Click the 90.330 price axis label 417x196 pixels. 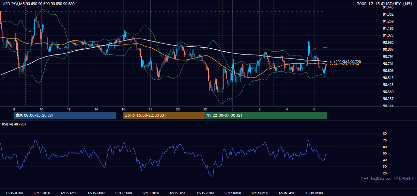(388, 92)
